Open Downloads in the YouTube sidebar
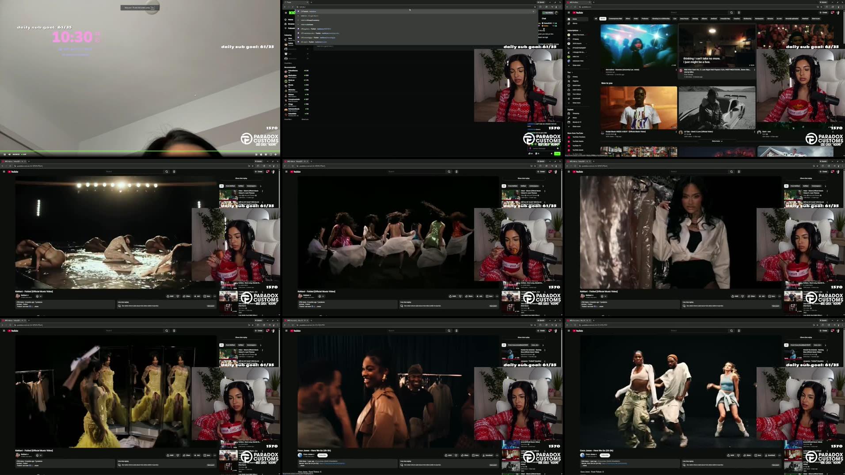Image resolution: width=845 pixels, height=475 pixels. [x=575, y=99]
